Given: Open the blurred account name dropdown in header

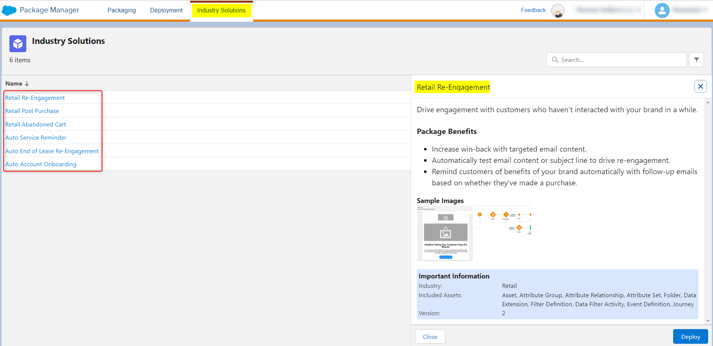Looking at the screenshot, I should pyautogui.click(x=609, y=10).
